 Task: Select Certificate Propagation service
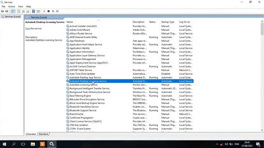[x=81, y=118]
